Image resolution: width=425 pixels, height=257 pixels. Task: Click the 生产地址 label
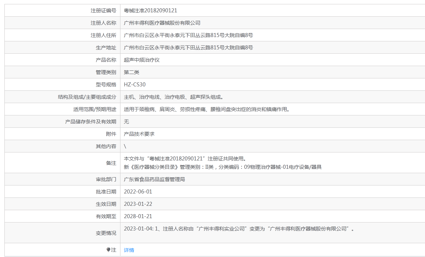tap(106, 48)
